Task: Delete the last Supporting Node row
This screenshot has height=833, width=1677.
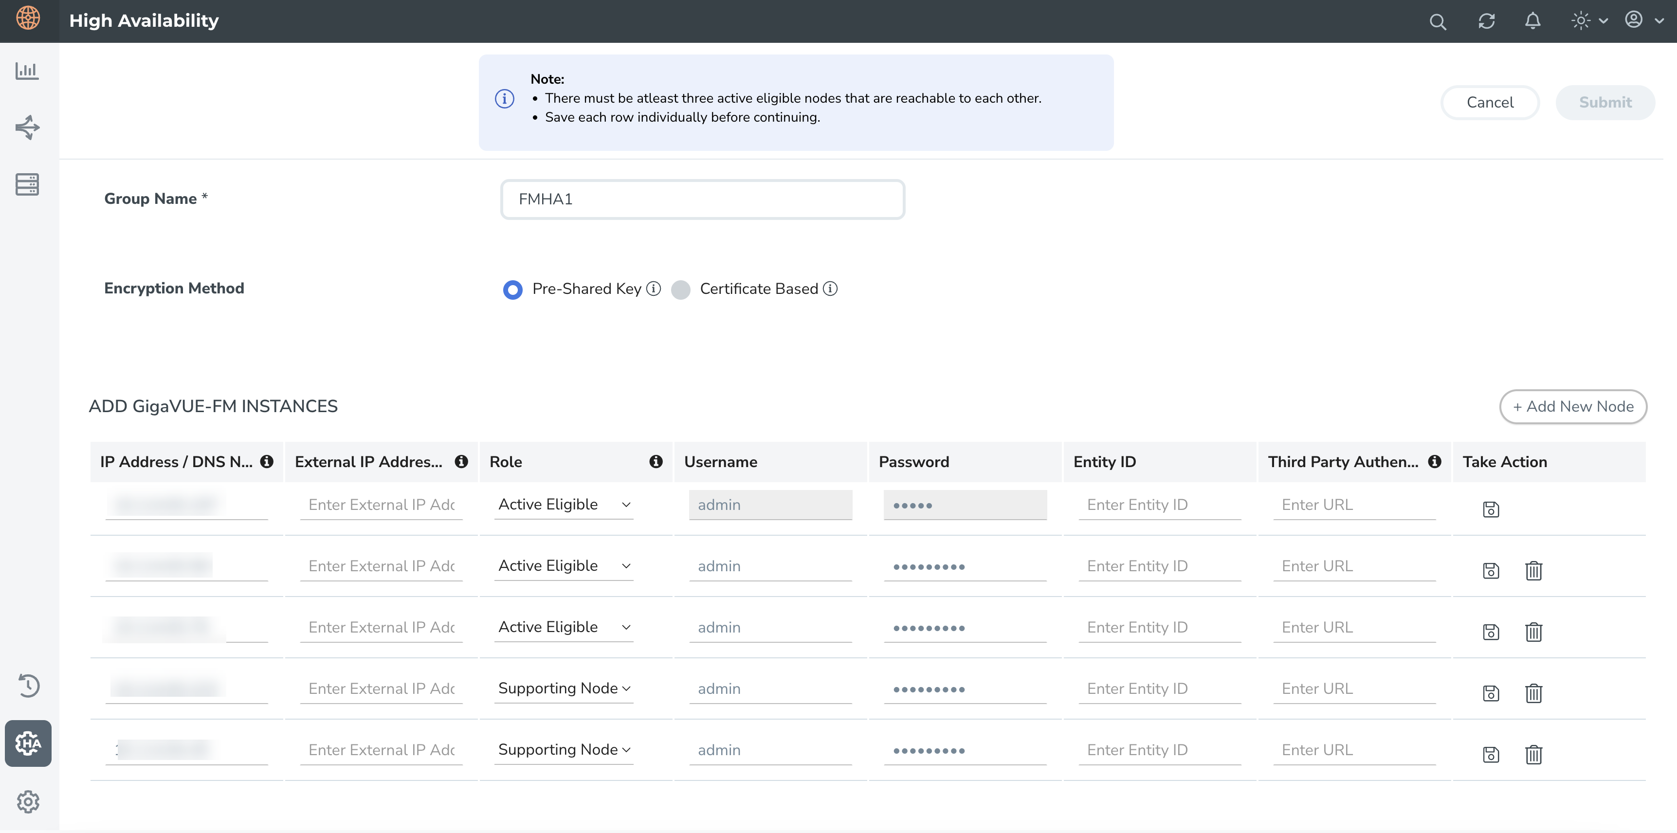Action: 1533,754
